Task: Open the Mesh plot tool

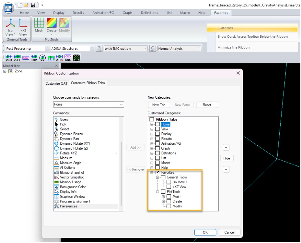Action: point(39,23)
